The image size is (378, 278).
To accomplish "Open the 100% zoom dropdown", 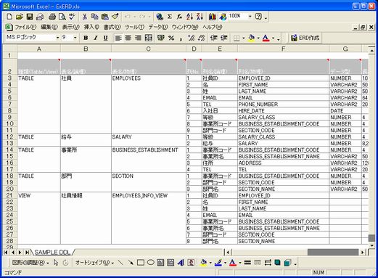I will 250,17.
